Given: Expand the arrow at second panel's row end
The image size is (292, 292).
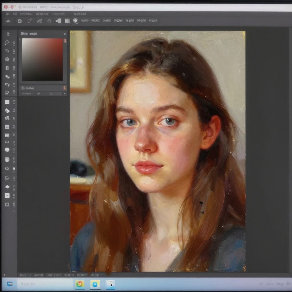Looking at the screenshot, I should pyautogui.click(x=65, y=94).
